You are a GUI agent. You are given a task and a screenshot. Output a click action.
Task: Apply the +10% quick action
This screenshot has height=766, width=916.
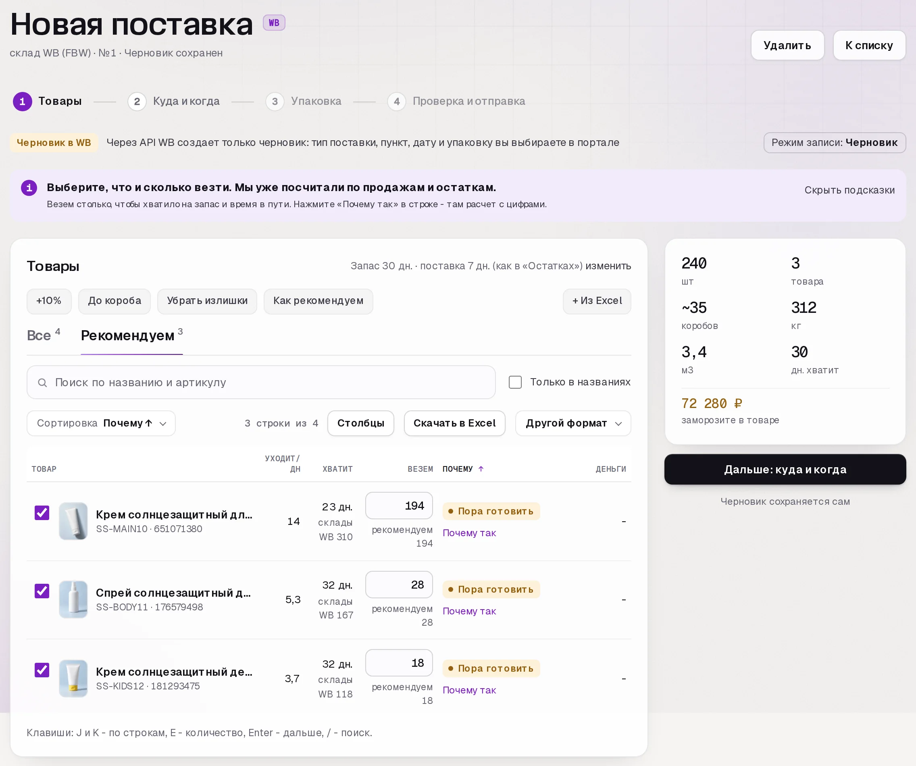pyautogui.click(x=49, y=301)
